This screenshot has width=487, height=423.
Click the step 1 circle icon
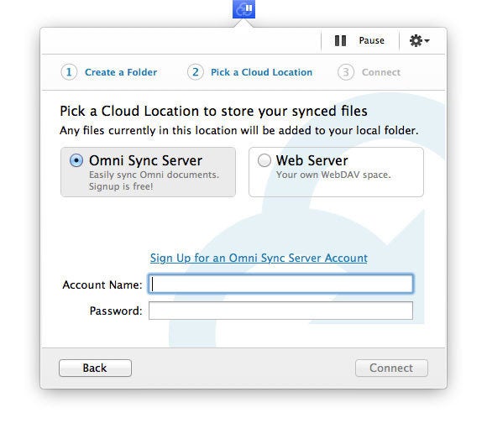coord(69,72)
